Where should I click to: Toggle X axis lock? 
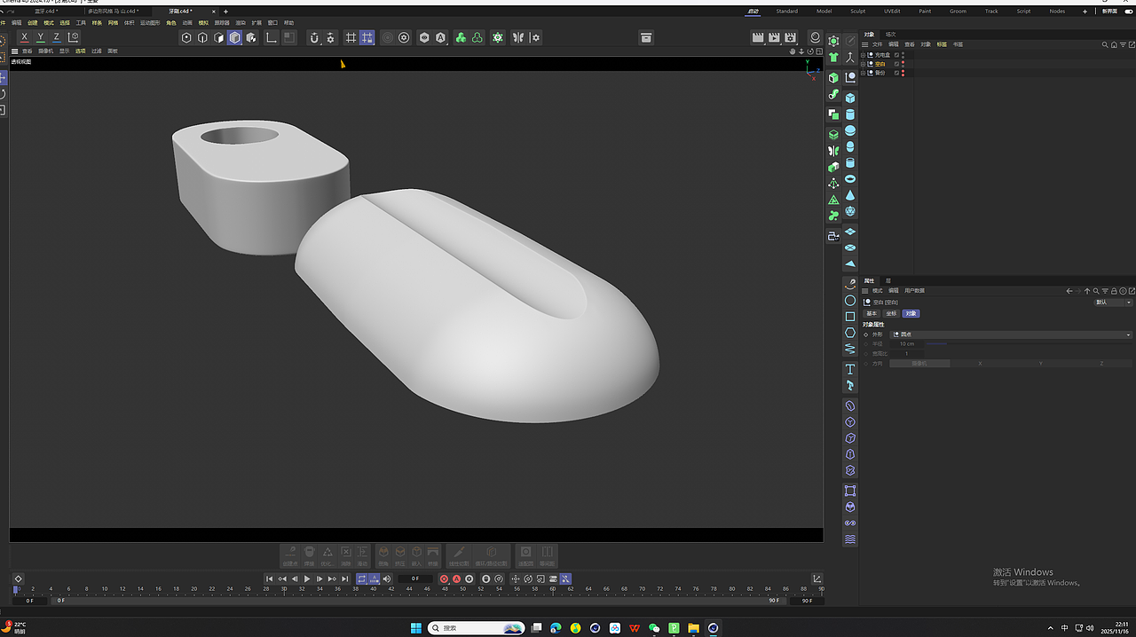click(24, 37)
